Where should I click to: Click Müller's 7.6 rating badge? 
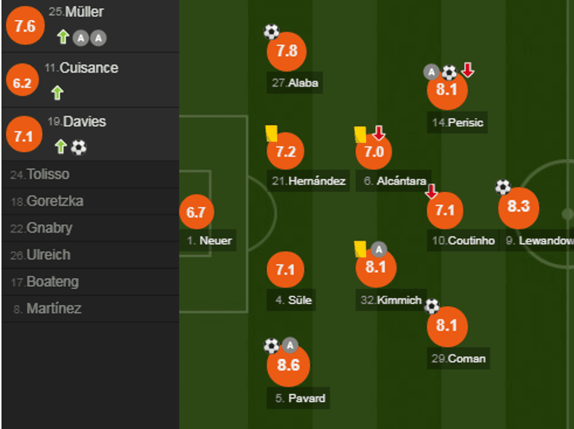pyautogui.click(x=25, y=27)
